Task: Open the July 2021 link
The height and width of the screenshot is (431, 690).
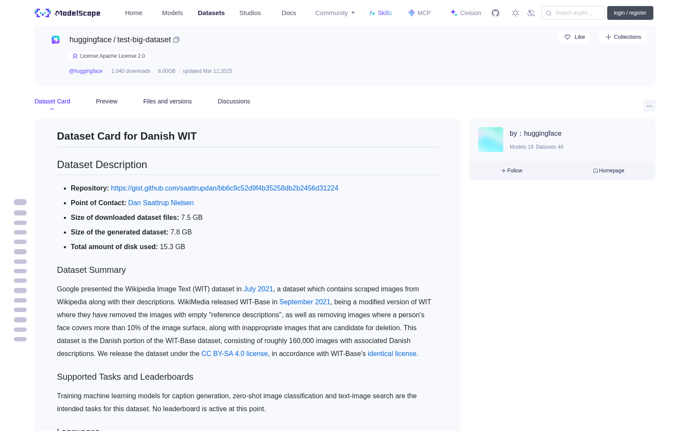Action: pyautogui.click(x=258, y=289)
